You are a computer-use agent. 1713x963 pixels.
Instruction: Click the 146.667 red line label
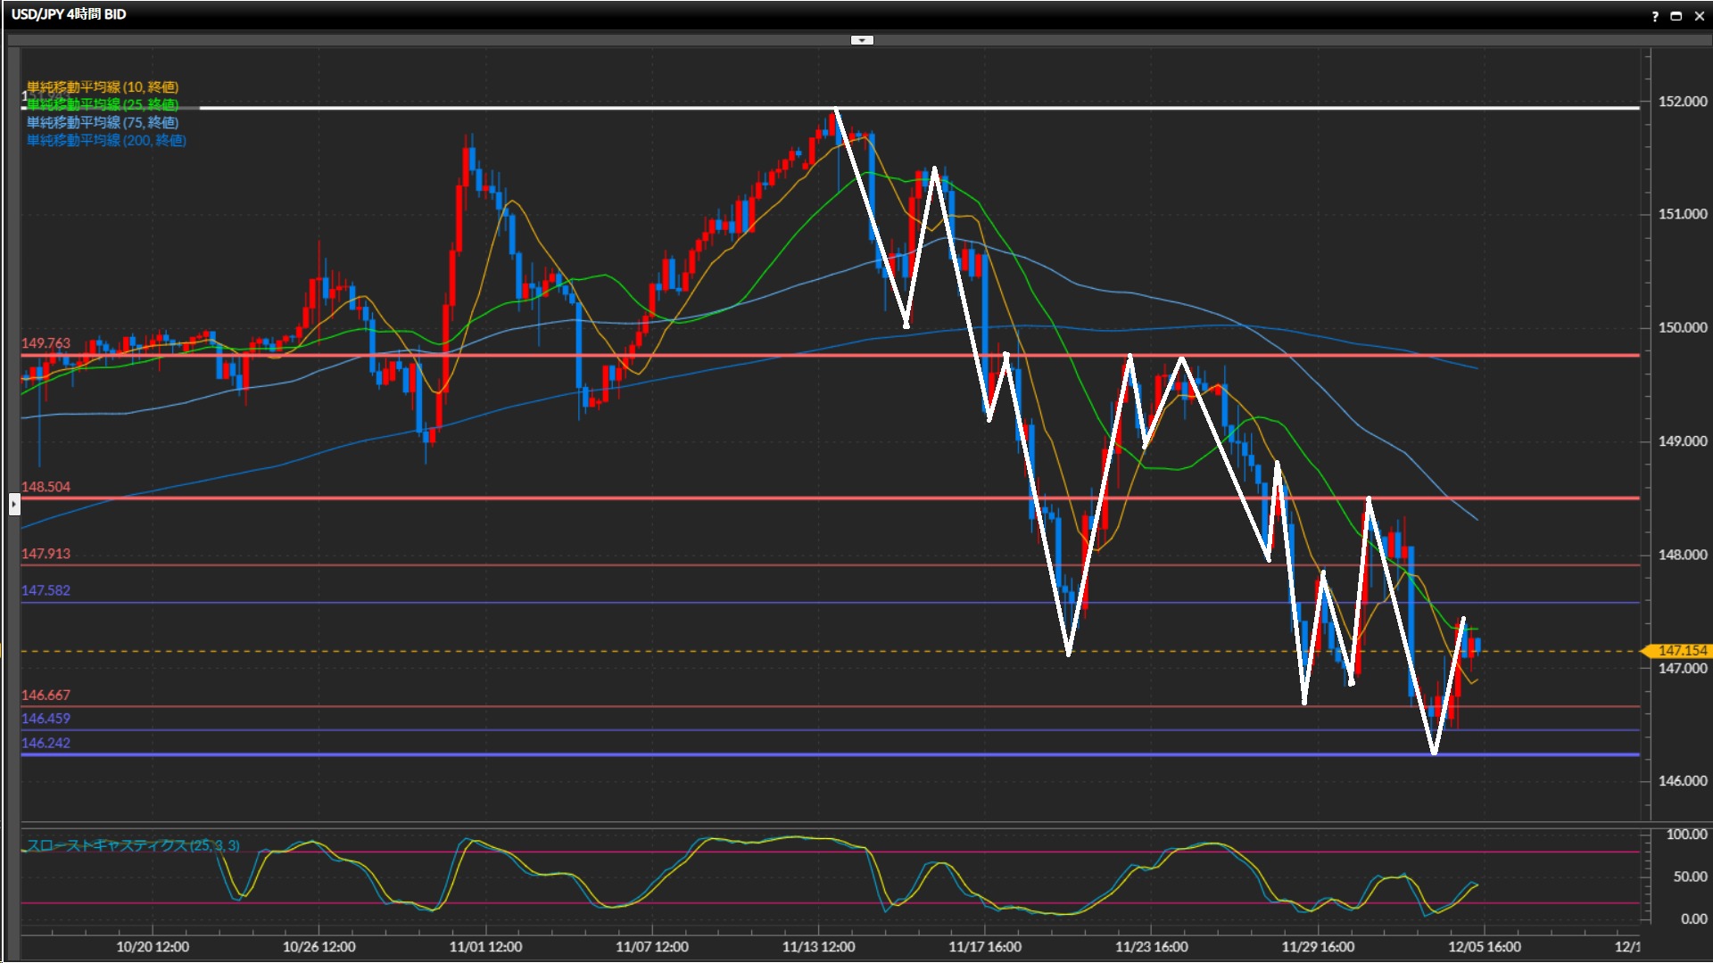pyautogui.click(x=46, y=695)
